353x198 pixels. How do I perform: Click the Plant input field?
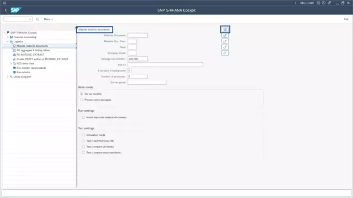tap(132, 47)
